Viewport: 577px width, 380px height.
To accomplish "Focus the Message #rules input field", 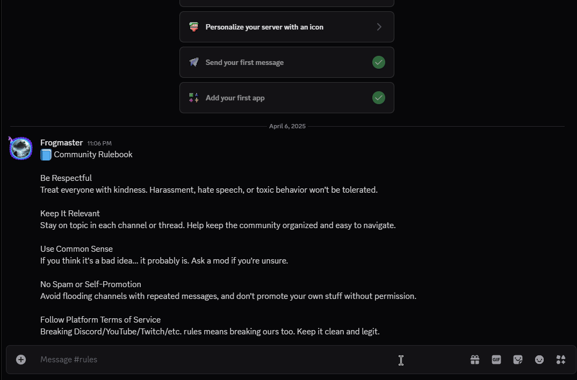I will click(x=215, y=360).
